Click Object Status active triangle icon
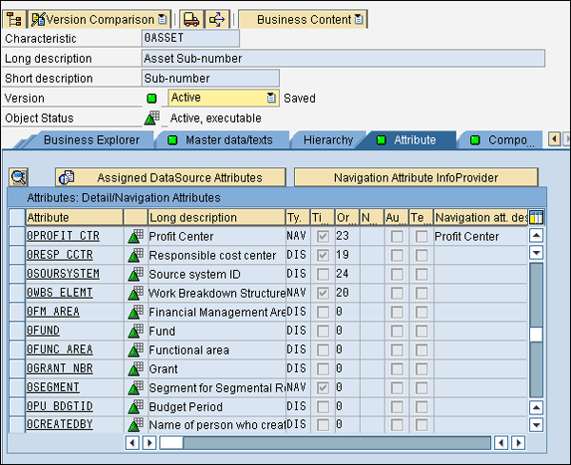 (151, 118)
